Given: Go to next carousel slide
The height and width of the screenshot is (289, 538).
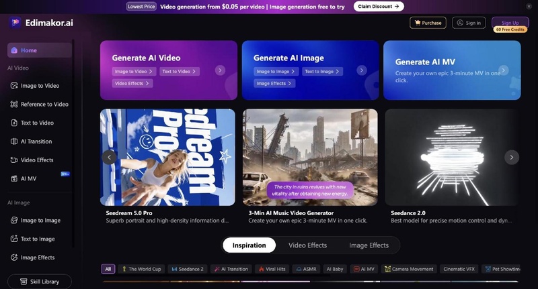Looking at the screenshot, I should (x=512, y=158).
